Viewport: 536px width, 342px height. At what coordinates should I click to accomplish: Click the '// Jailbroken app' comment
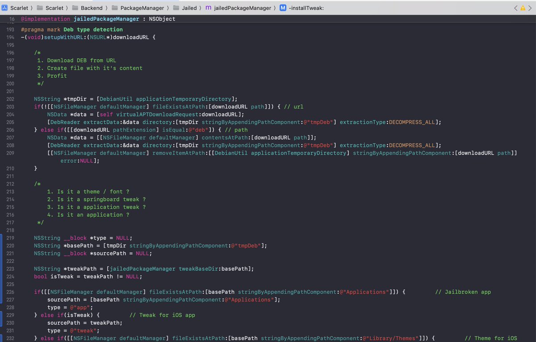coord(463,292)
